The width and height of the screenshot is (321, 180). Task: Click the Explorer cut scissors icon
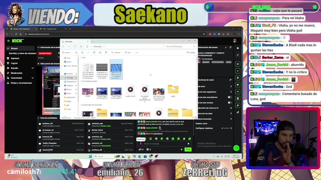76,52
